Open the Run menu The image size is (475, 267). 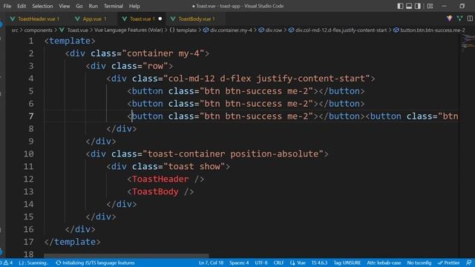click(x=94, y=6)
